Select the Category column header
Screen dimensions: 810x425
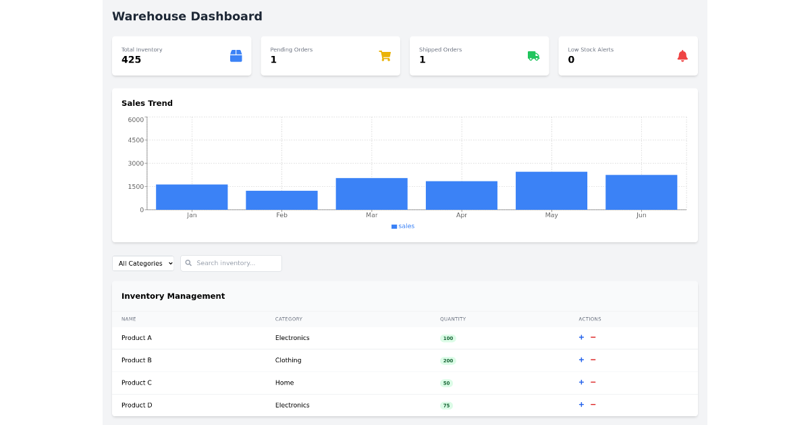tap(289, 319)
